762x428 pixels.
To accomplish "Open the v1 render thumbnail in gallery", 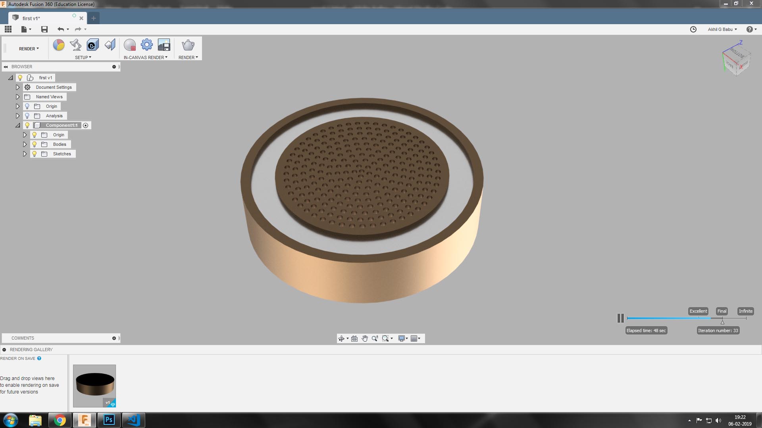I will coord(94,386).
